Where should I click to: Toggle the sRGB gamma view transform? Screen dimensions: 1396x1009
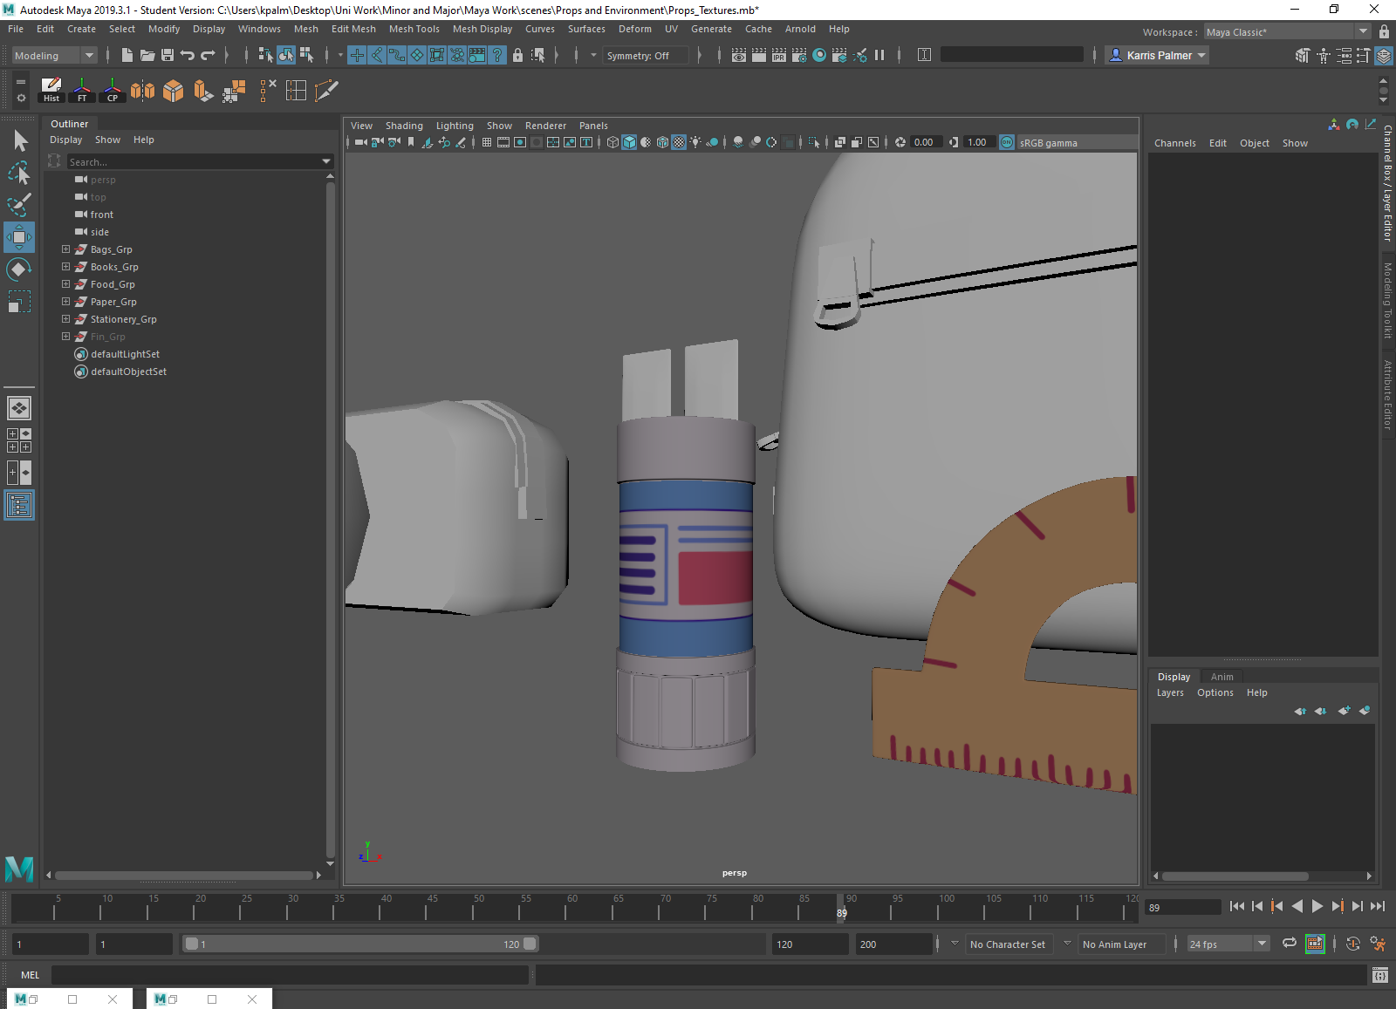pos(1007,142)
